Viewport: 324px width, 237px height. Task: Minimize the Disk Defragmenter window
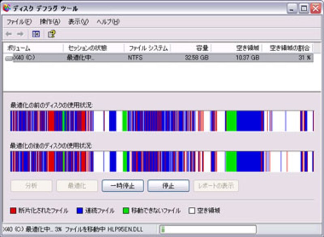click(292, 8)
